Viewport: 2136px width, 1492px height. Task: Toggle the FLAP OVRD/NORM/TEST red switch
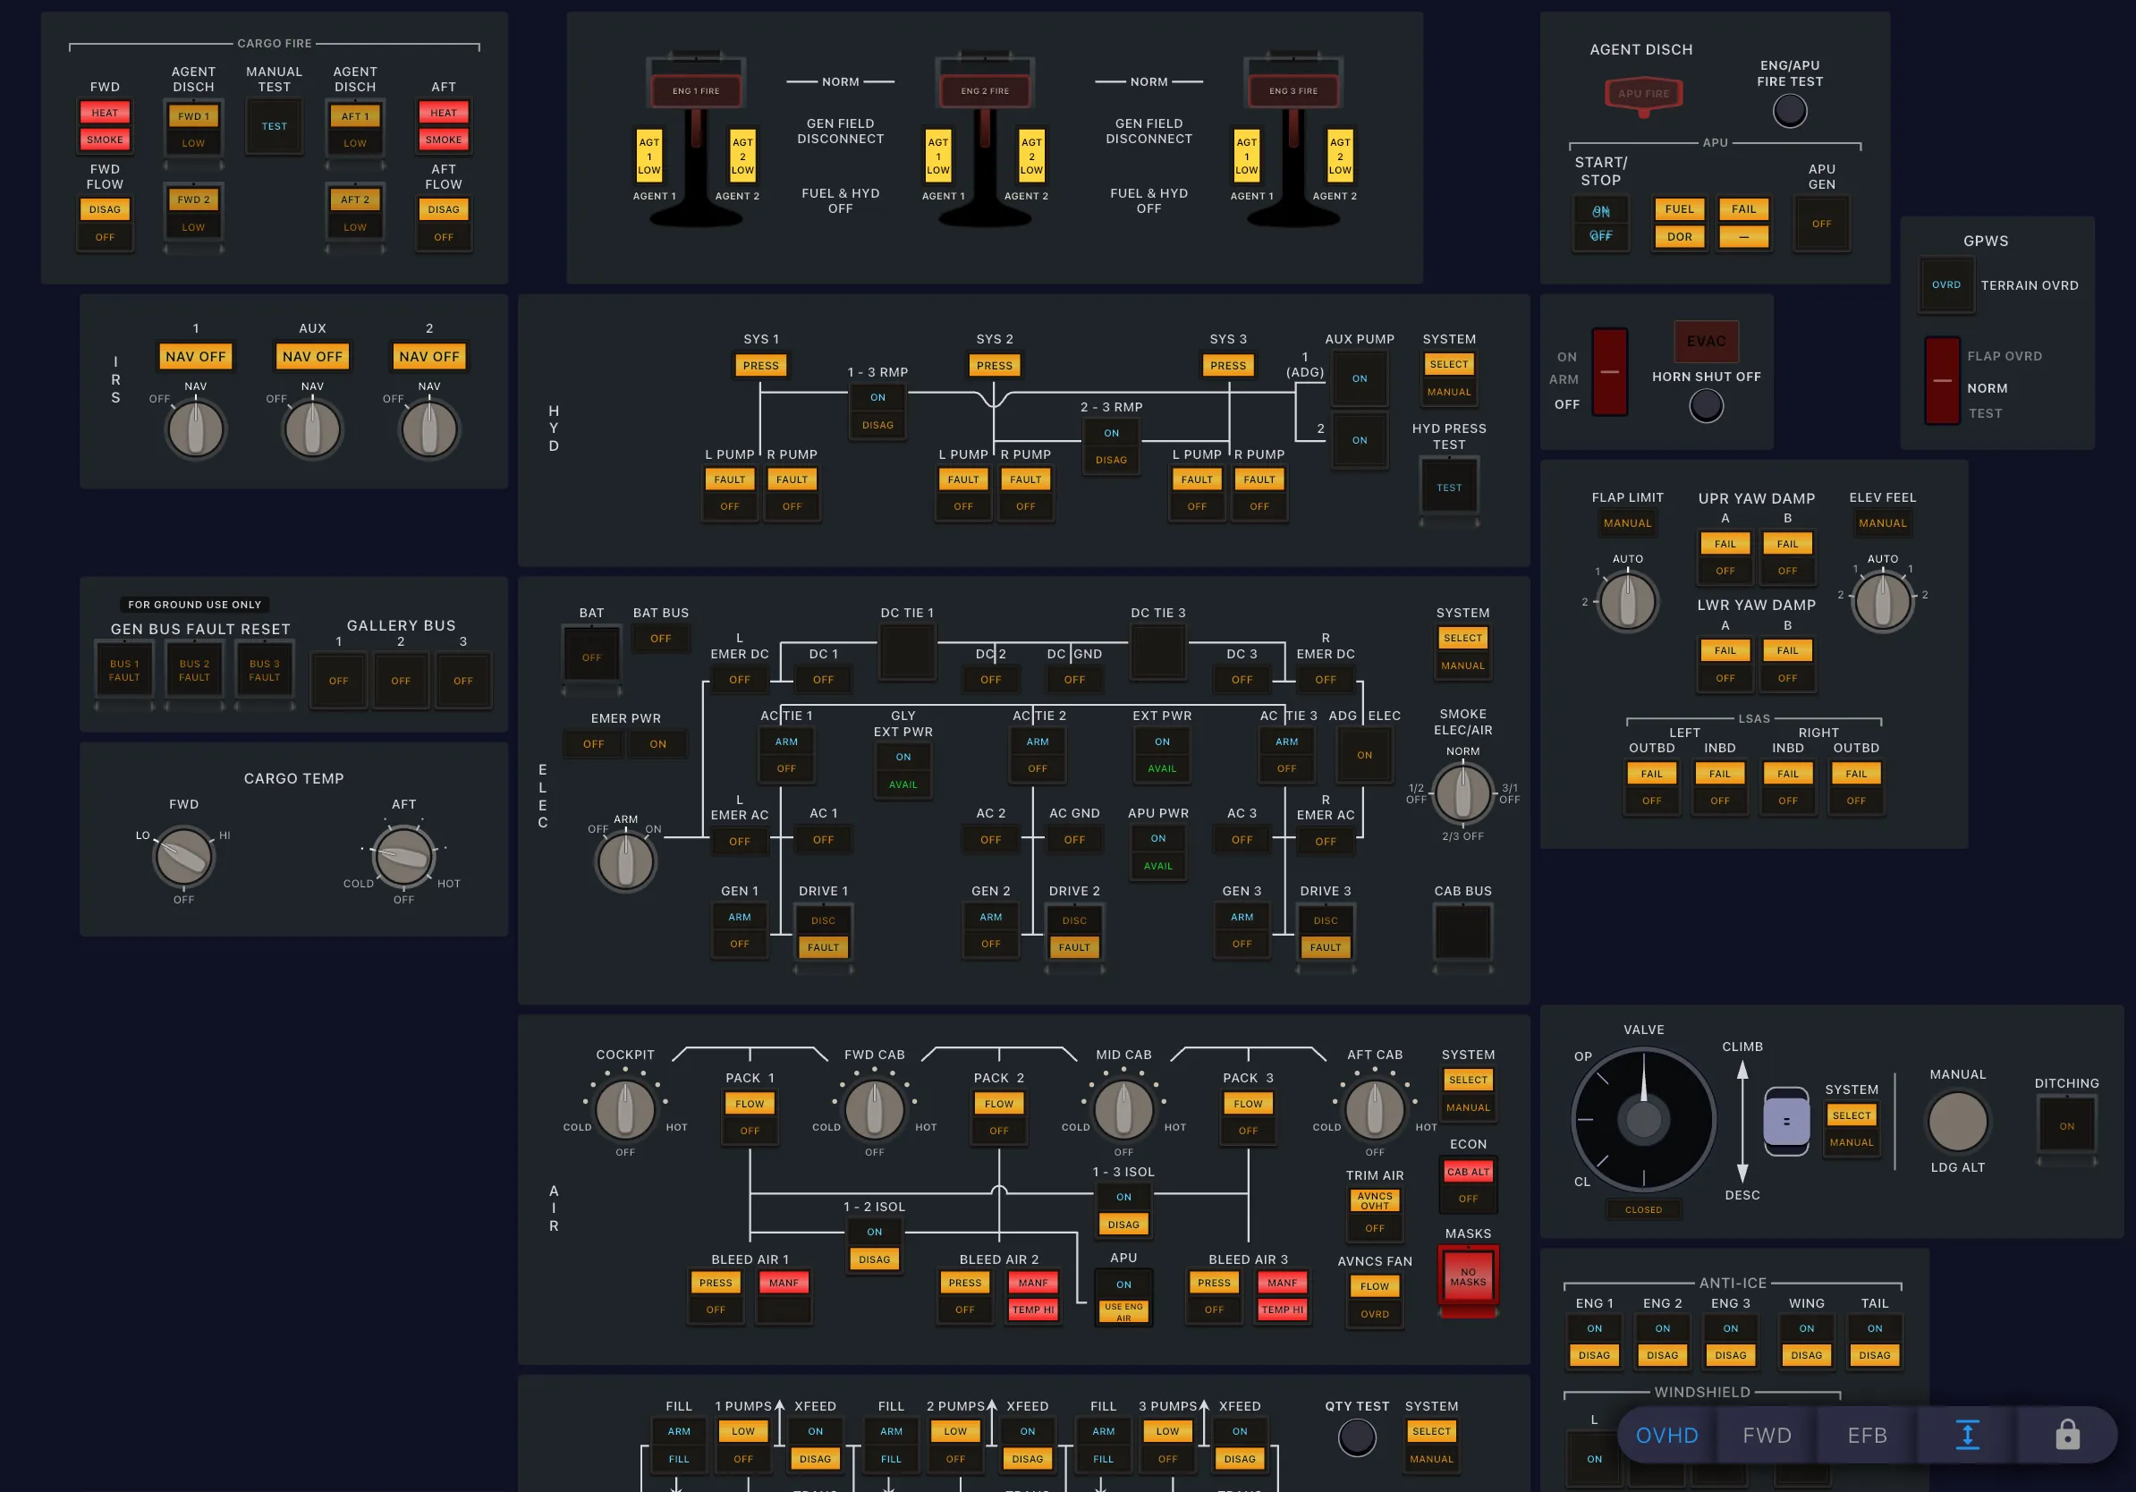point(1942,380)
